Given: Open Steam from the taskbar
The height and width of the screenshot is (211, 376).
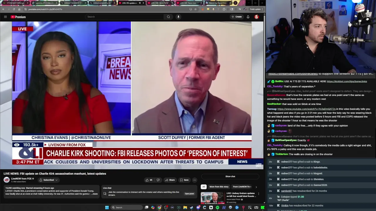Looking at the screenshot, I should click(x=192, y=207).
